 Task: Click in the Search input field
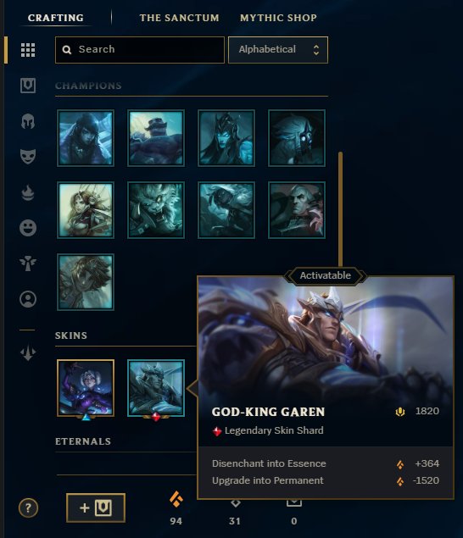point(140,50)
